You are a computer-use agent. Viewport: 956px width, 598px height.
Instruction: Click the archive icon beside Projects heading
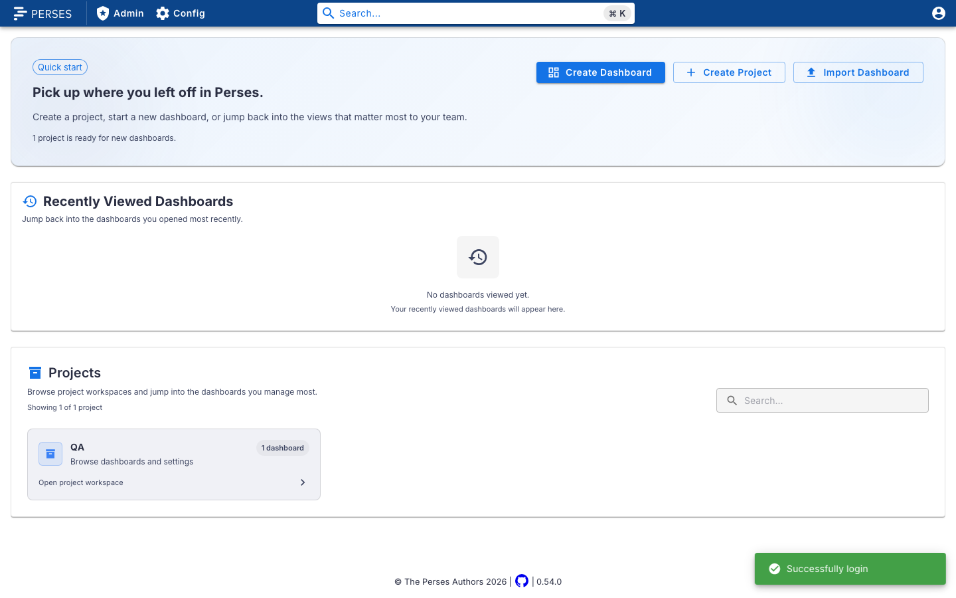(35, 373)
